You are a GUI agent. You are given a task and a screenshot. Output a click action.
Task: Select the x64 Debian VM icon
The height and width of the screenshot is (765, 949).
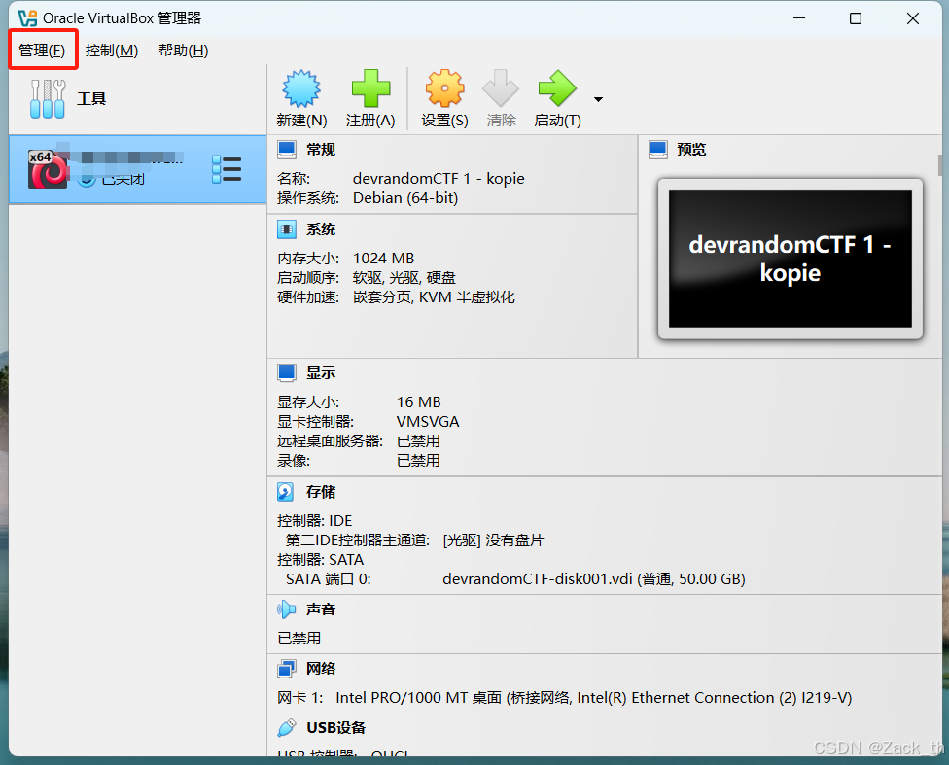48,169
